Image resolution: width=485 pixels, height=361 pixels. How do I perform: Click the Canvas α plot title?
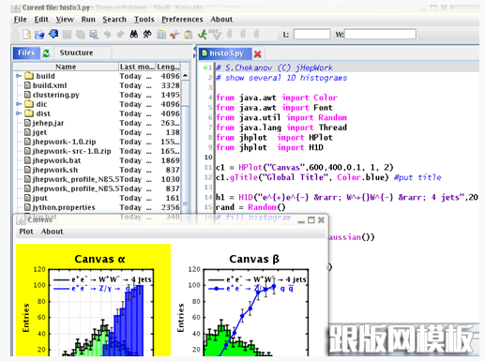click(99, 259)
